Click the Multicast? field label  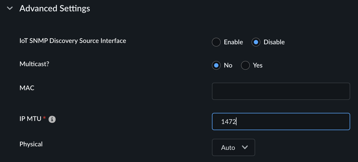pyautogui.click(x=34, y=64)
